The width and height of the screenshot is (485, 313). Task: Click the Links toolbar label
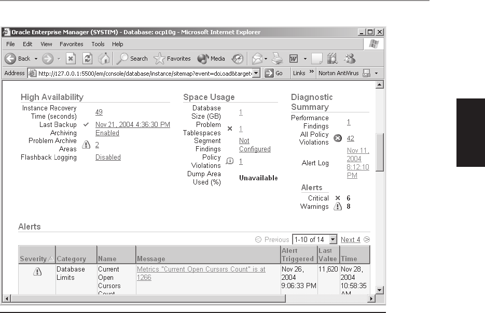[299, 73]
